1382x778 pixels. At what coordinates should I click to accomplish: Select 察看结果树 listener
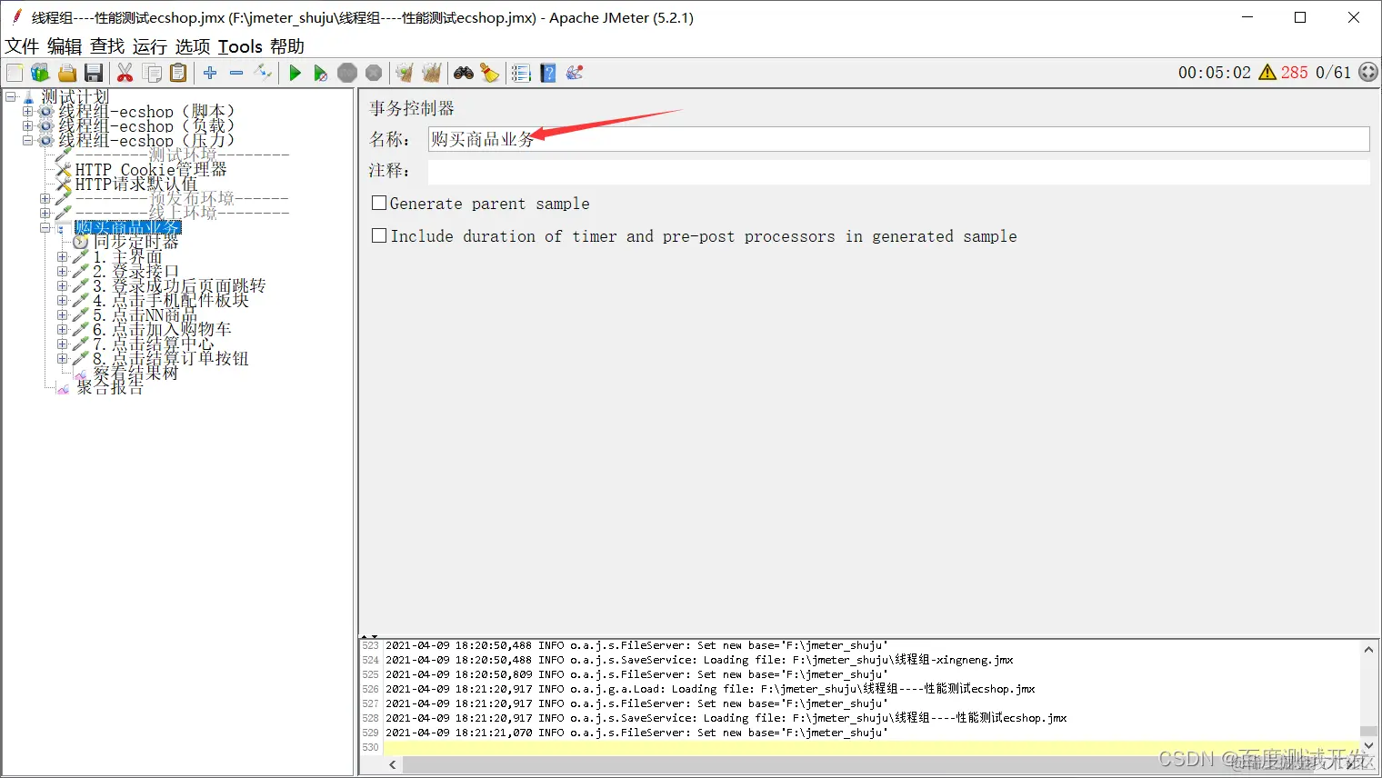pos(135,374)
